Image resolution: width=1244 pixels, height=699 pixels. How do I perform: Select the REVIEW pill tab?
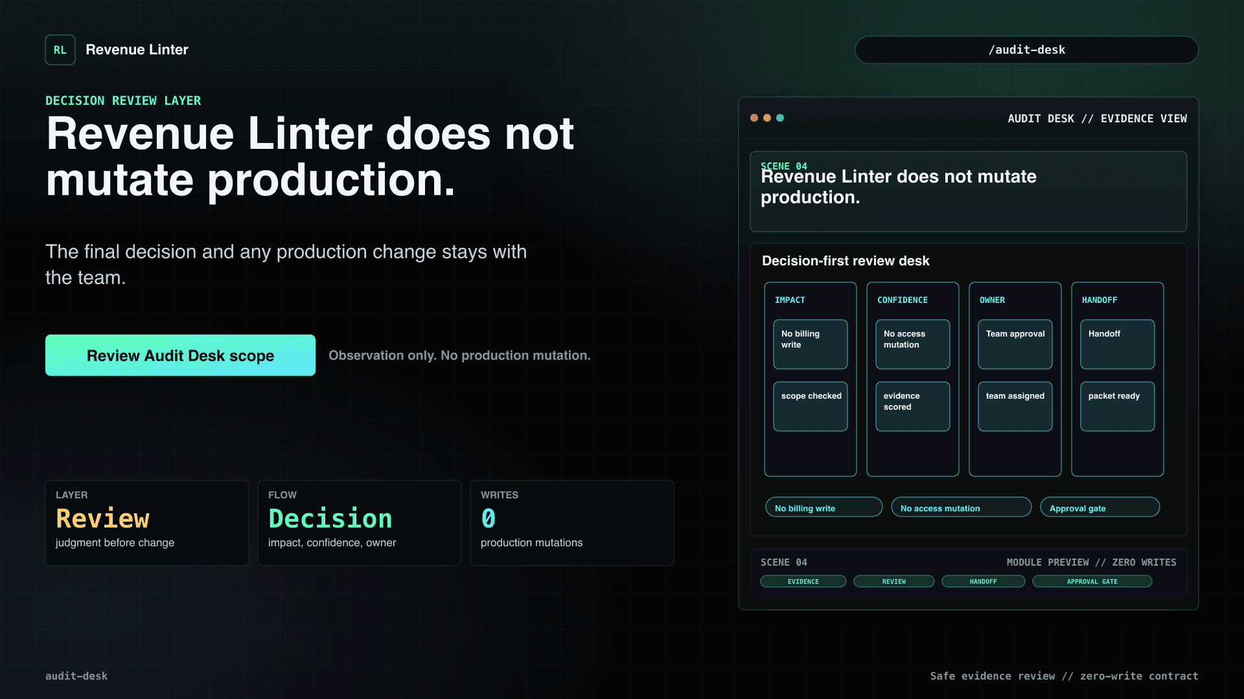point(894,581)
